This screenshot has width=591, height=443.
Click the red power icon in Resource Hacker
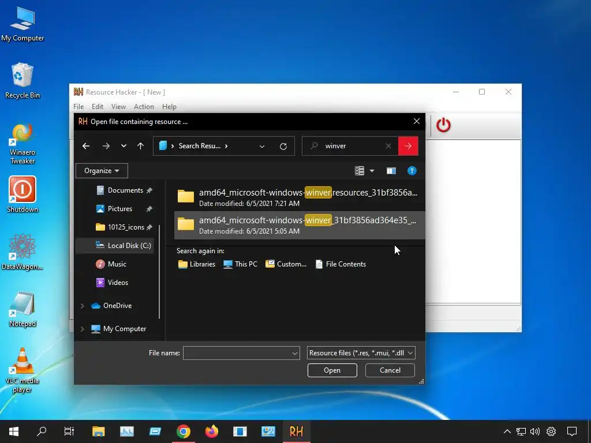(443, 125)
